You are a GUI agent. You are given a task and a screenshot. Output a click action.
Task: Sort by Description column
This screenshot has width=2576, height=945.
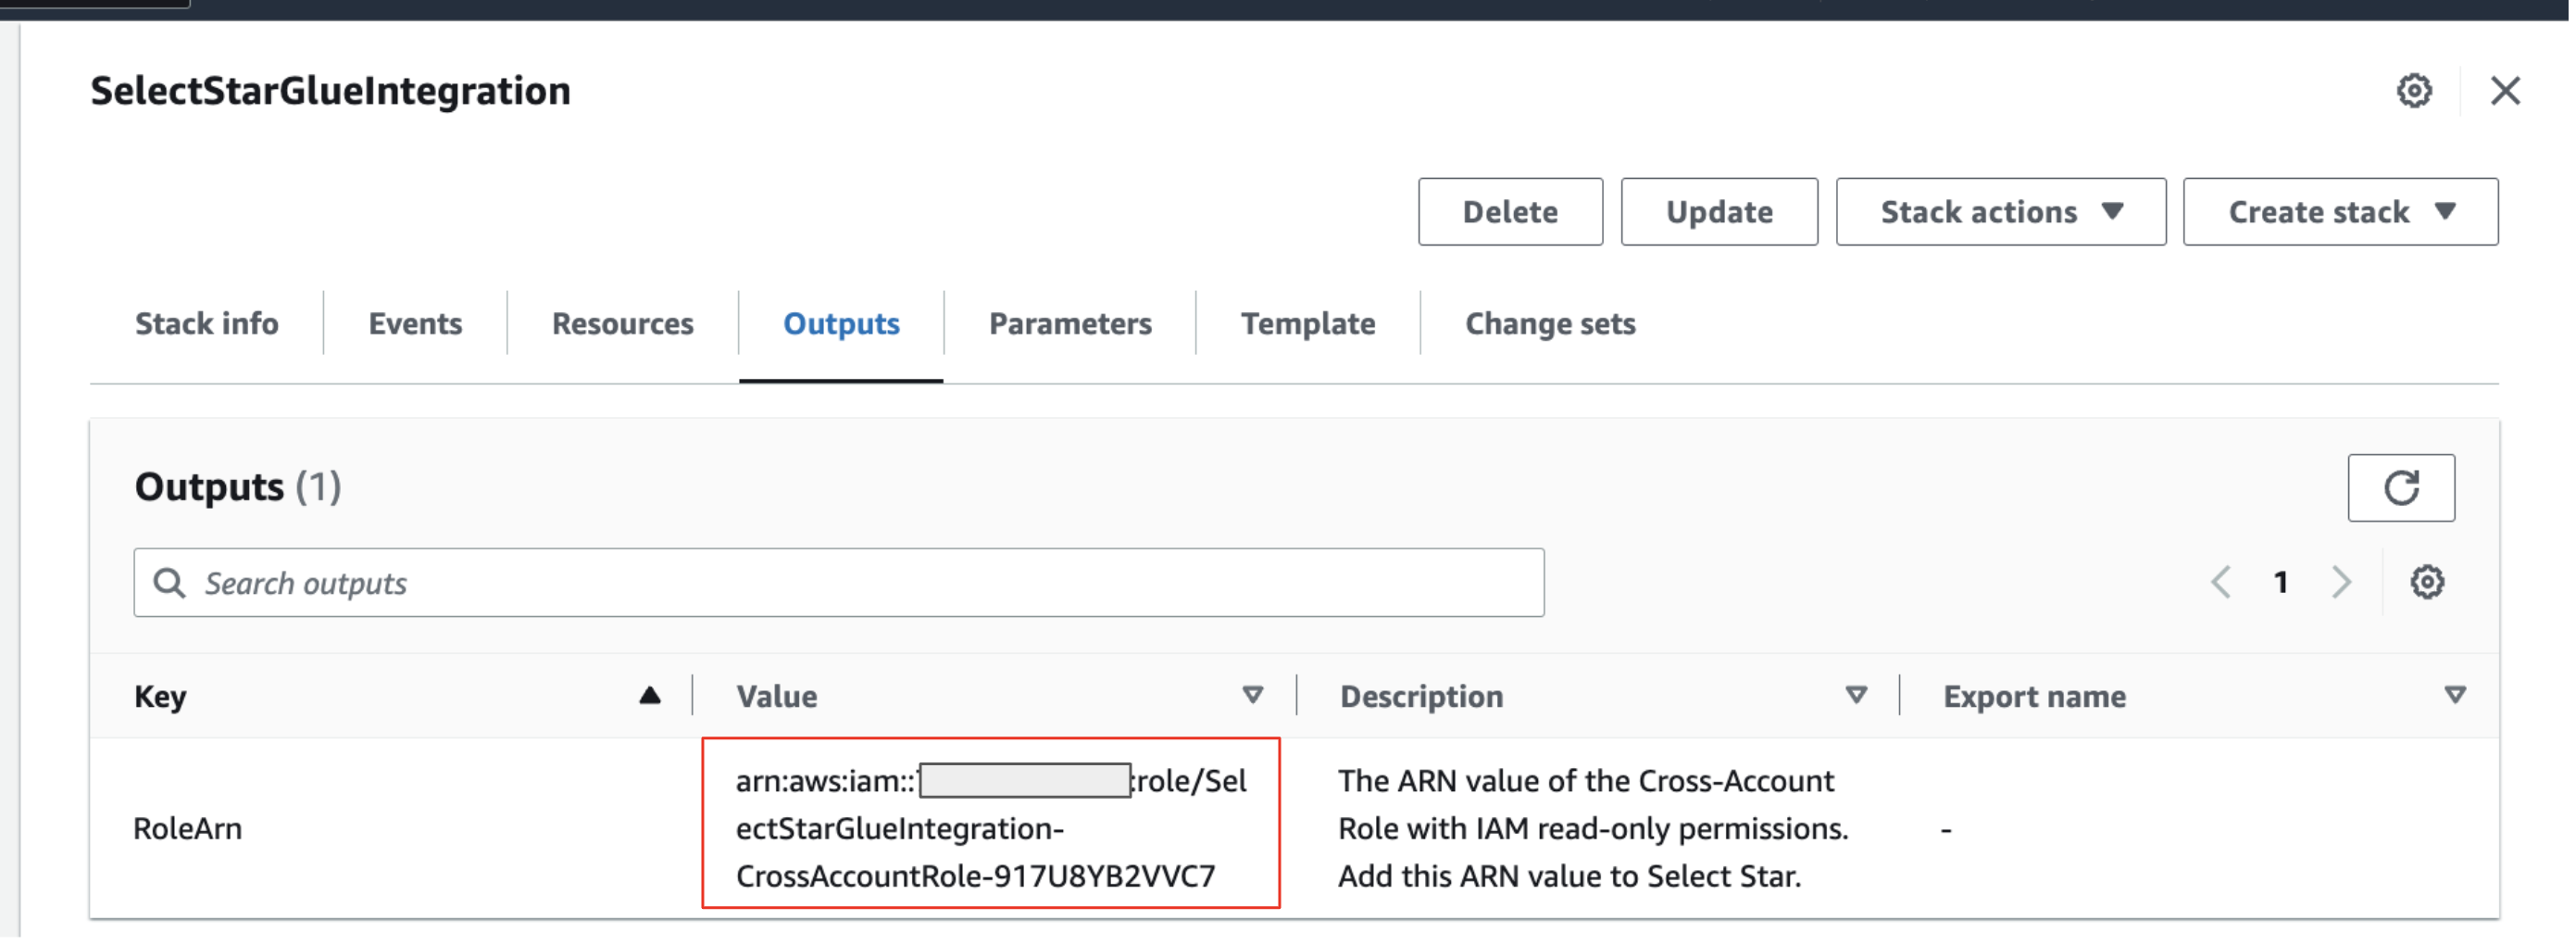point(1855,696)
